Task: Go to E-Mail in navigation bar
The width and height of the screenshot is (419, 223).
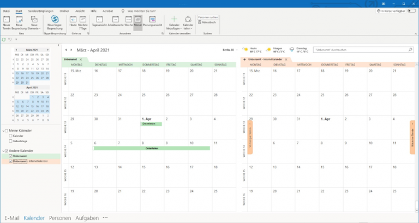Action: coord(12,218)
